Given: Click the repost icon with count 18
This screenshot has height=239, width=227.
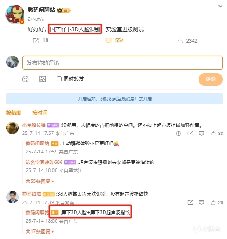Looking at the screenshot, I should [36, 41].
